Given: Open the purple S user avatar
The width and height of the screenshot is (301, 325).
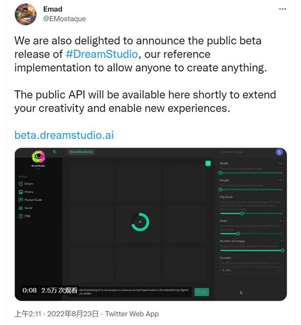Looking at the screenshot, I should [x=279, y=152].
